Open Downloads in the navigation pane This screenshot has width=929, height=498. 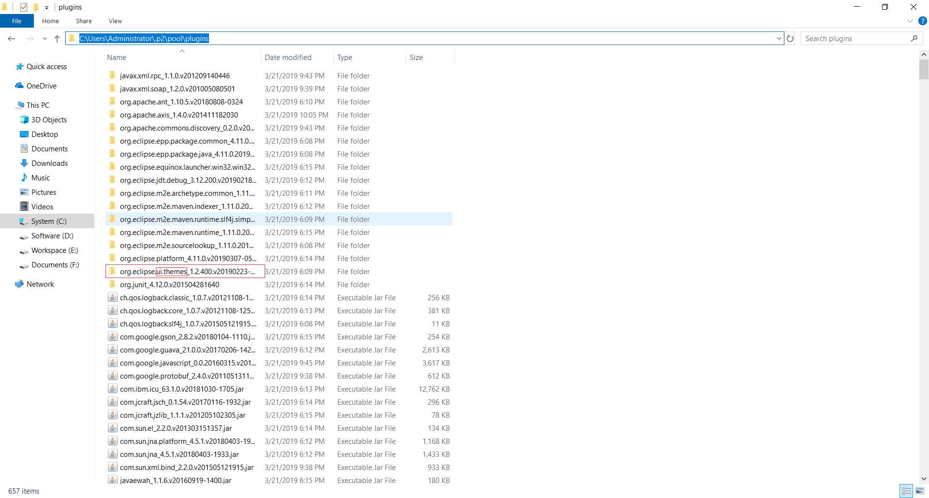coord(49,163)
